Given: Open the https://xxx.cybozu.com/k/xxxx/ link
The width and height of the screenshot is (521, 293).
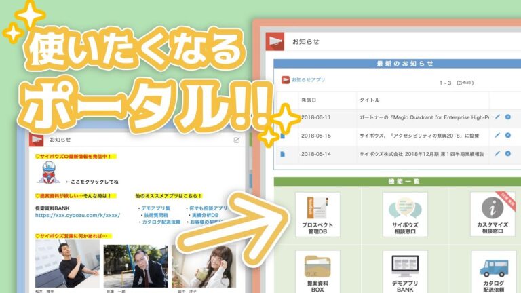Looking at the screenshot, I should coord(78,215).
